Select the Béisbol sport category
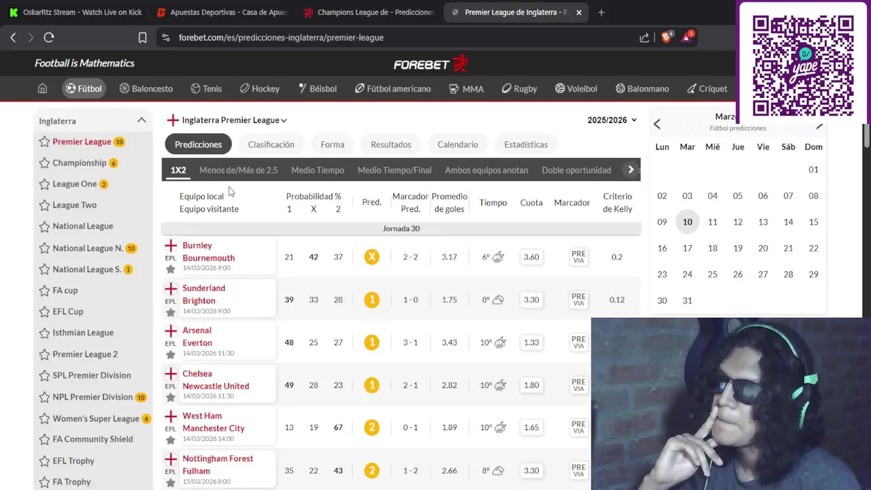The width and height of the screenshot is (871, 490). 317,88
